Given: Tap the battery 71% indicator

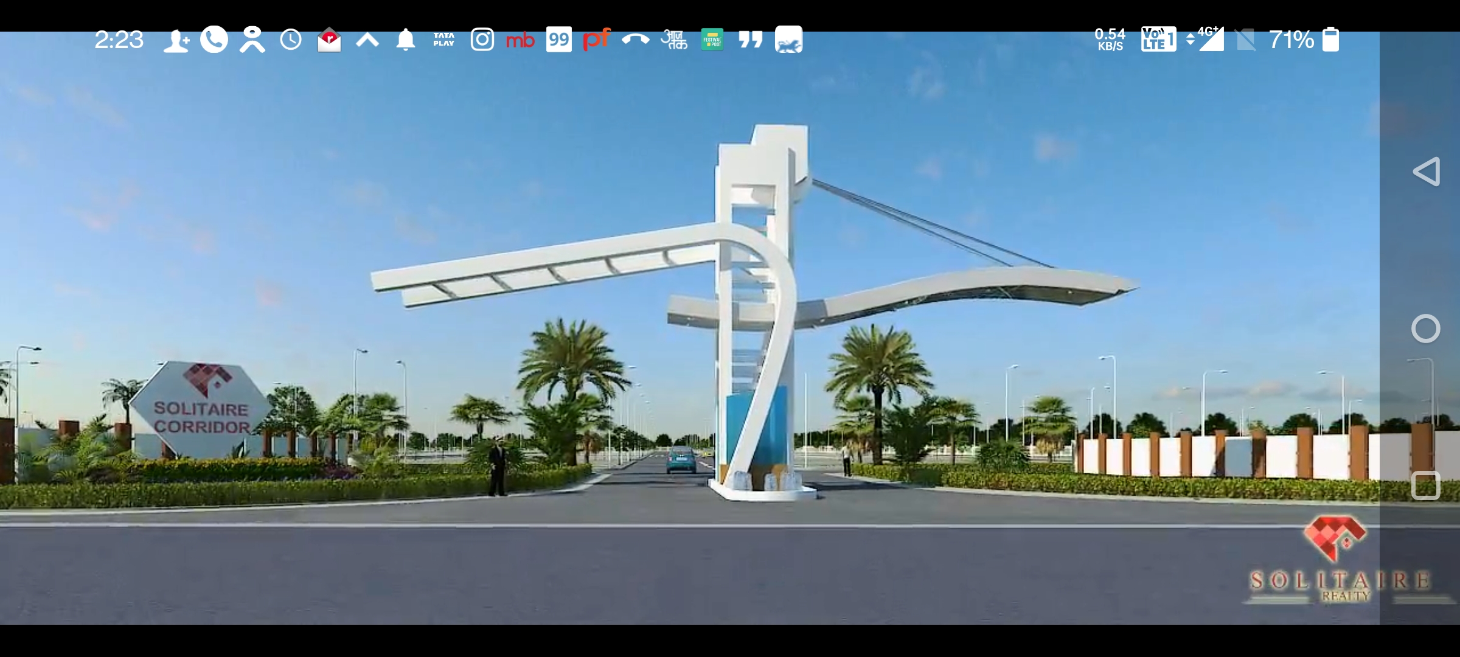Looking at the screenshot, I should click(1330, 40).
